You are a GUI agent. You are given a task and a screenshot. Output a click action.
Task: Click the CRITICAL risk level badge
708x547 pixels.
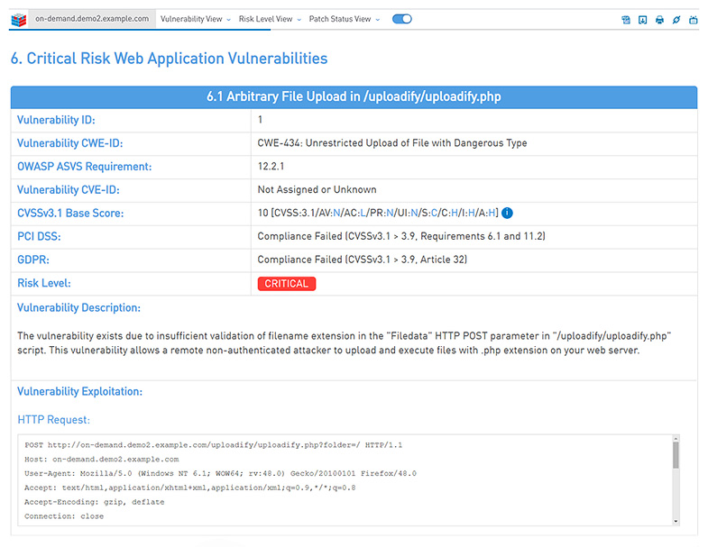point(287,284)
